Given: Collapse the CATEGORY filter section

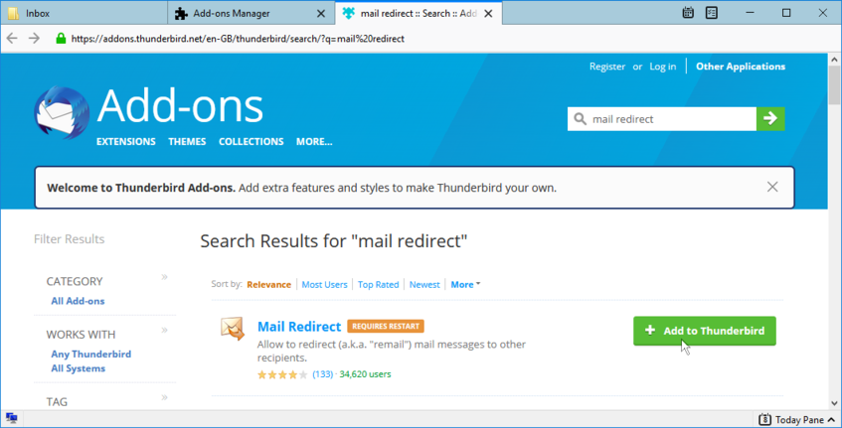Looking at the screenshot, I should pyautogui.click(x=164, y=277).
